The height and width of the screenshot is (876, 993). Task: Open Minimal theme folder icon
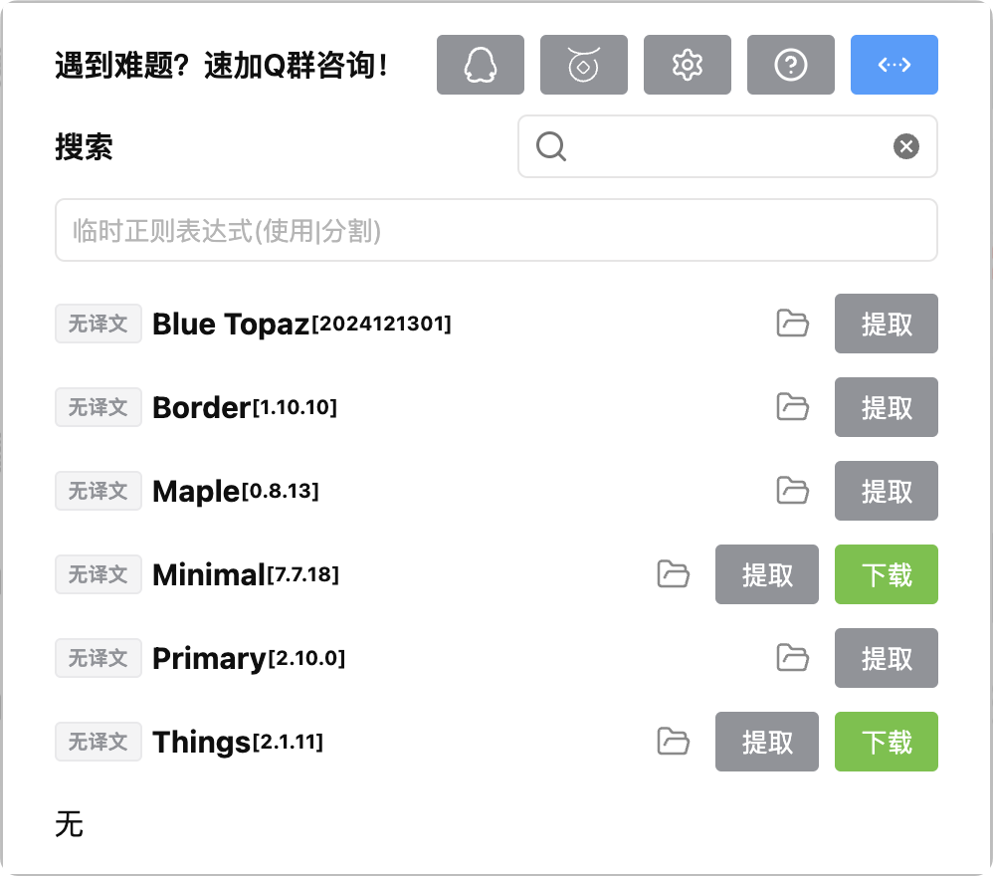674,573
